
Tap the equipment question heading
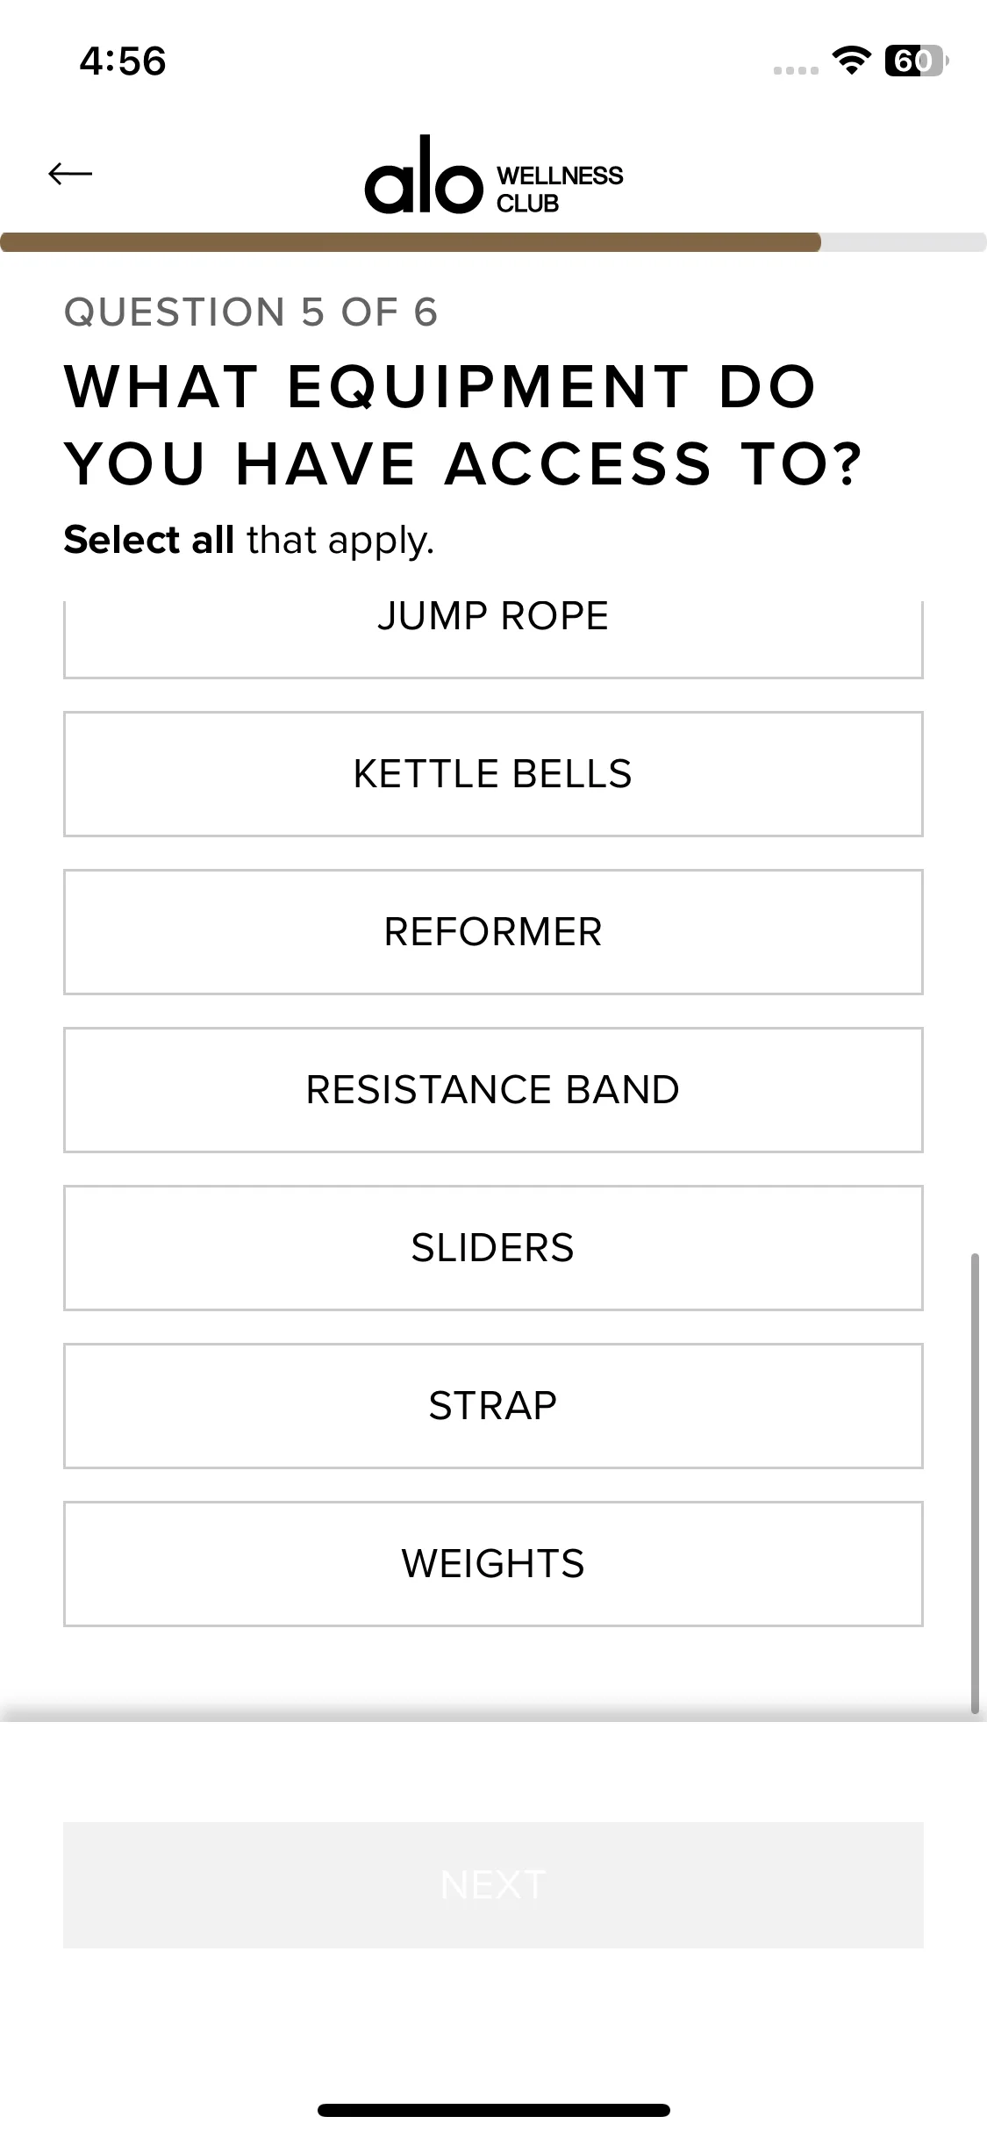coord(463,425)
